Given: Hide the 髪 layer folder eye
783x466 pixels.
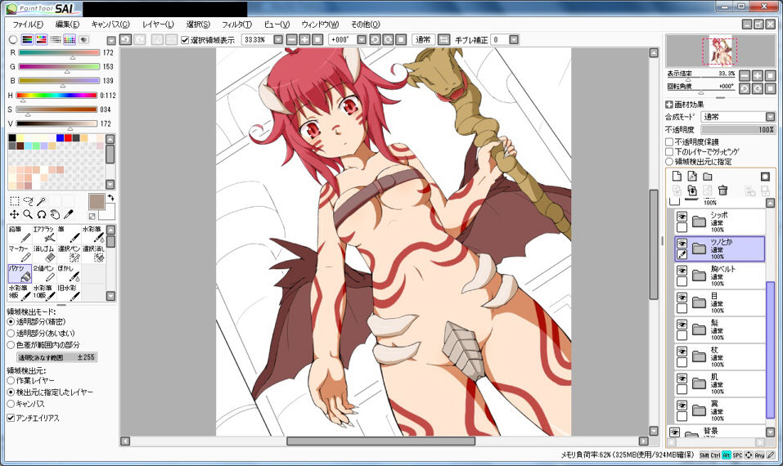Looking at the screenshot, I should (682, 325).
